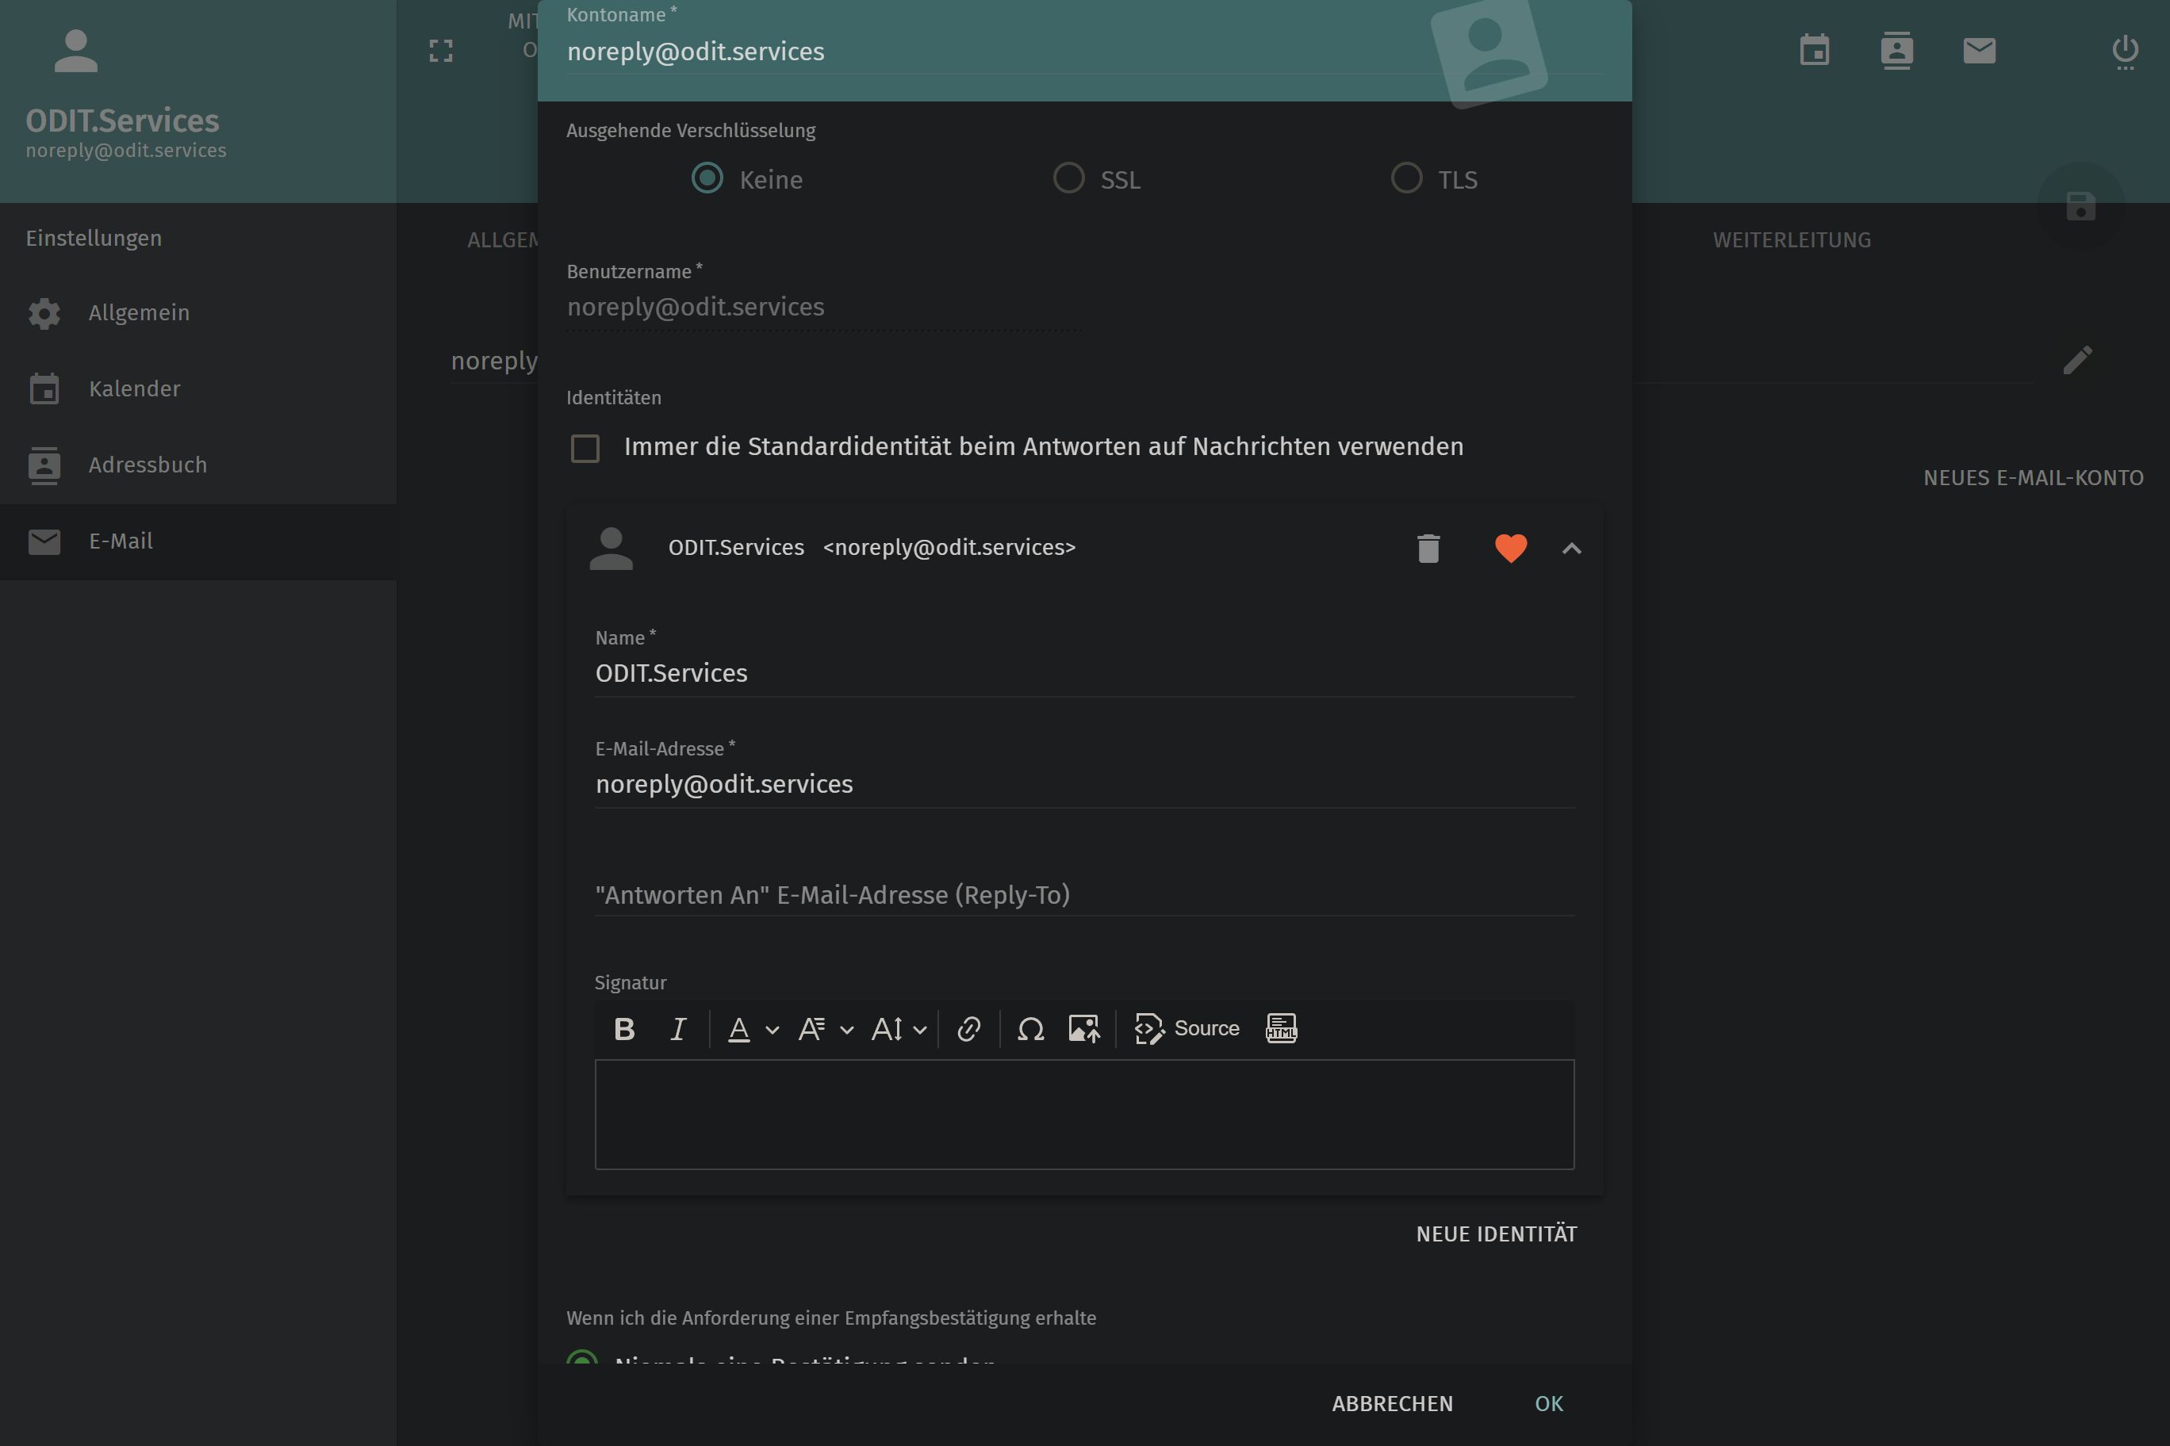2170x1446 pixels.
Task: Click the NEUE IDENTITÄT button
Action: click(x=1496, y=1234)
